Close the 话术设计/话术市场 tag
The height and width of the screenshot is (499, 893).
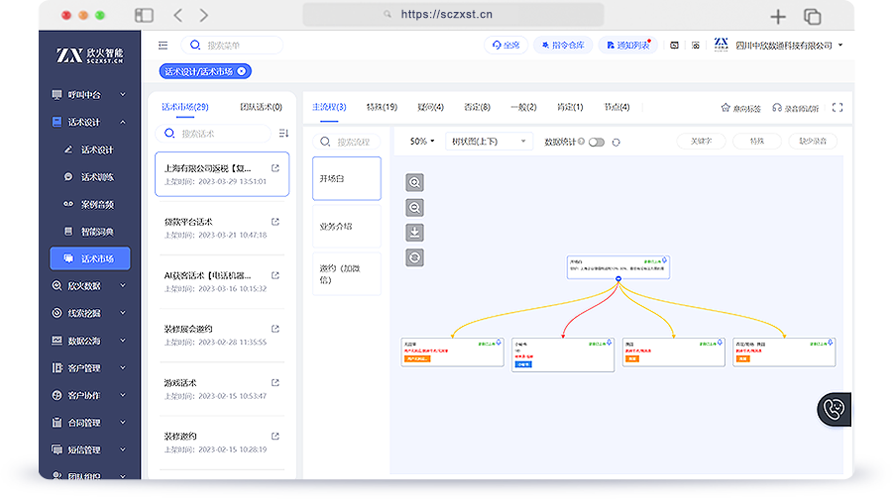pyautogui.click(x=242, y=70)
